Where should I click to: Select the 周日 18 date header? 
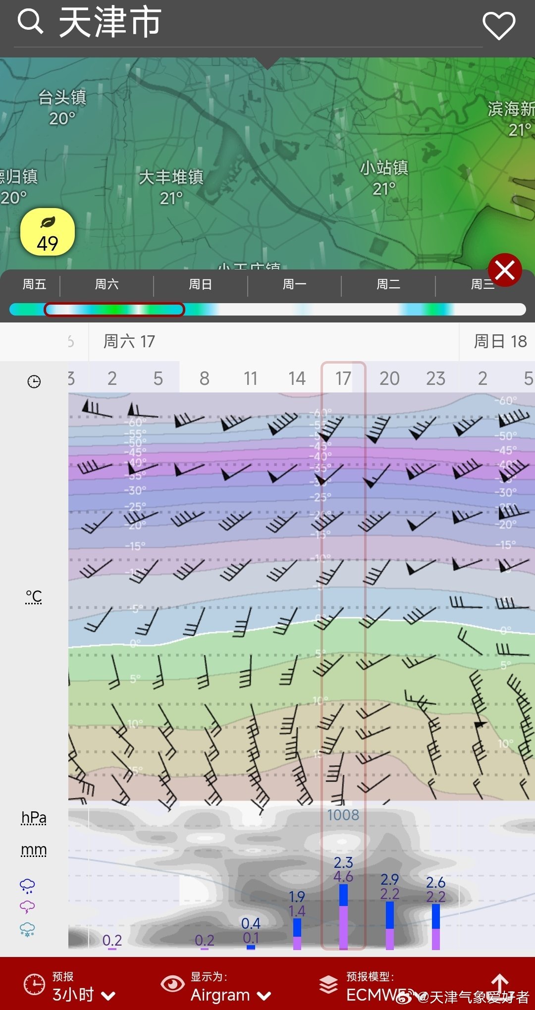pos(500,341)
